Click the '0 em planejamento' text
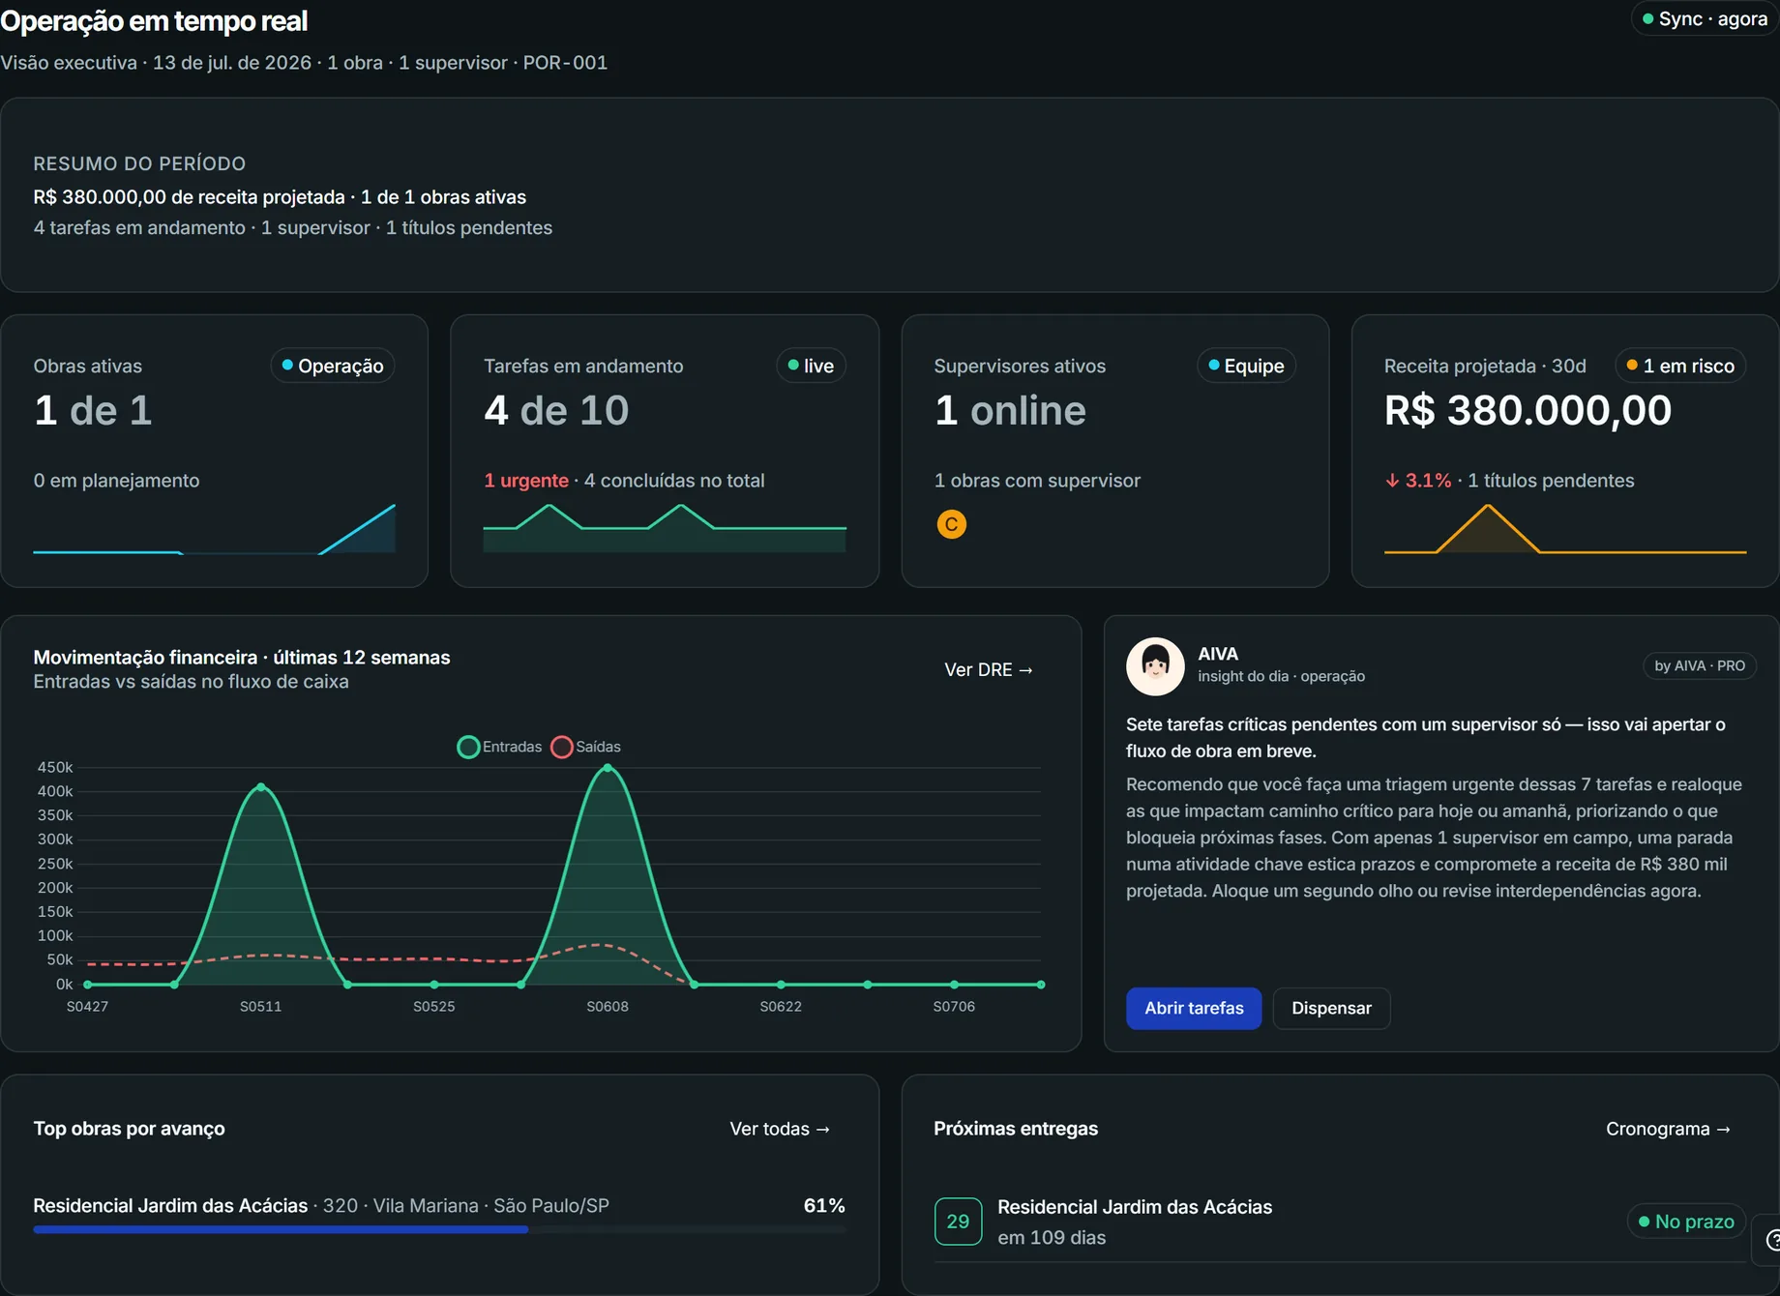 click(116, 481)
